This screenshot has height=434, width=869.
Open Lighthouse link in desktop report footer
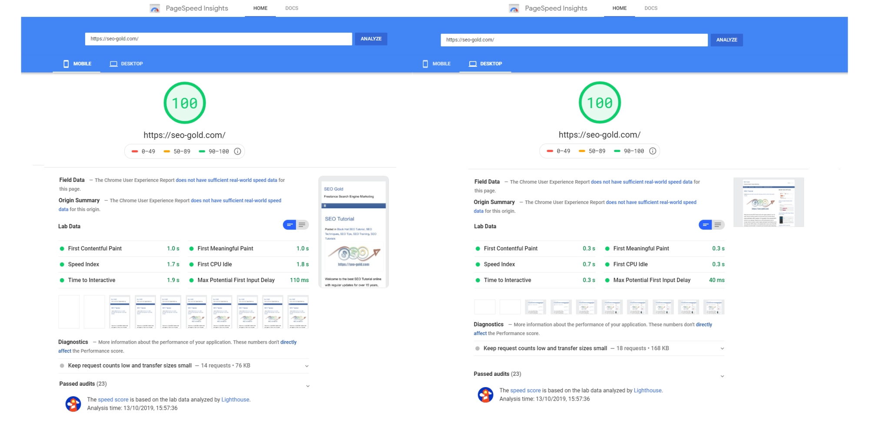pyautogui.click(x=648, y=391)
